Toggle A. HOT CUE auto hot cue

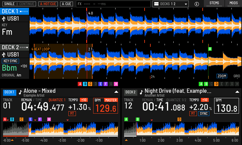click(x=48, y=4)
